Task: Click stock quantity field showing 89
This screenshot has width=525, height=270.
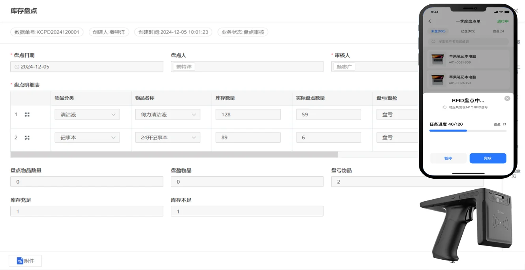Action: [x=248, y=138]
